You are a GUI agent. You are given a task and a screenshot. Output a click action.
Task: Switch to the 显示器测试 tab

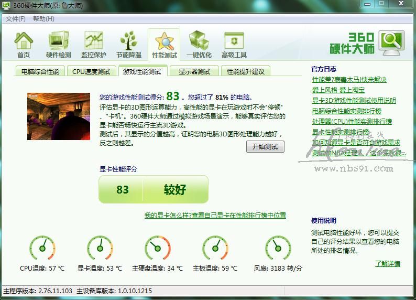[x=194, y=71]
